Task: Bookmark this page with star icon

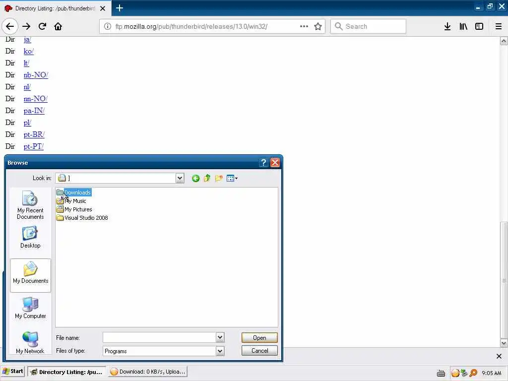Action: pyautogui.click(x=318, y=26)
